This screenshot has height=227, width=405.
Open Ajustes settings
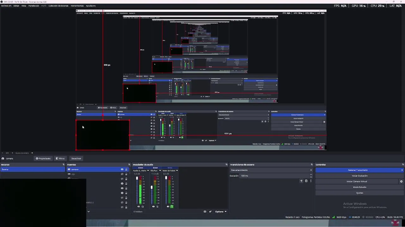coord(360,193)
